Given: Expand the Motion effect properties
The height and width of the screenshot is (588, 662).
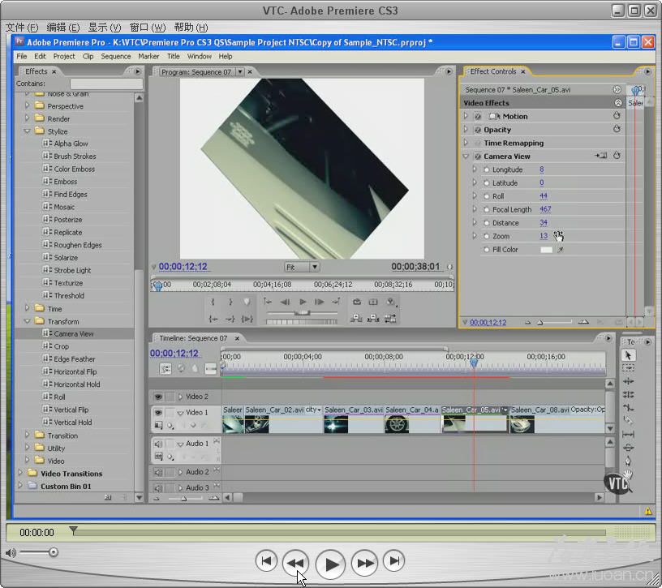Looking at the screenshot, I should click(x=466, y=116).
